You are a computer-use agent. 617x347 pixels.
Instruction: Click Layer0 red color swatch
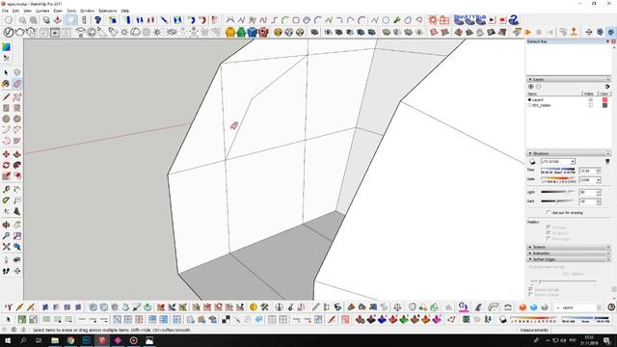pos(604,100)
